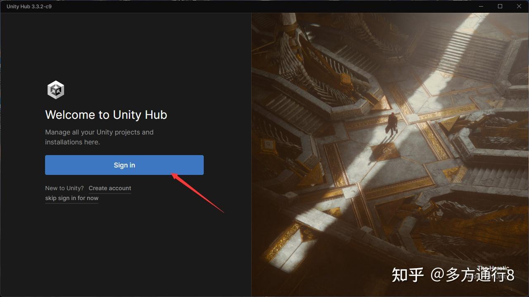This screenshot has width=529, height=297.
Task: Click the "Unity Hub 3.3.2-c9" title bar
Action: pos(28,6)
